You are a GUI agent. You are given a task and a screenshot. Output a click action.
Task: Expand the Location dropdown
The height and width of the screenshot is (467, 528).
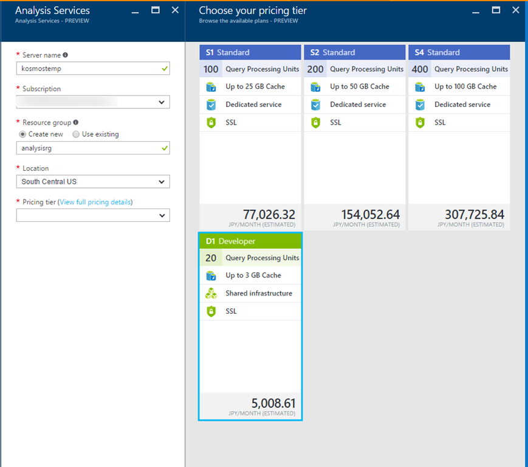tap(93, 182)
